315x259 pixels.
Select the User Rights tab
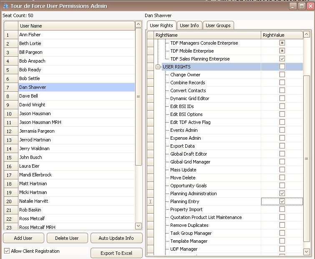coord(161,25)
